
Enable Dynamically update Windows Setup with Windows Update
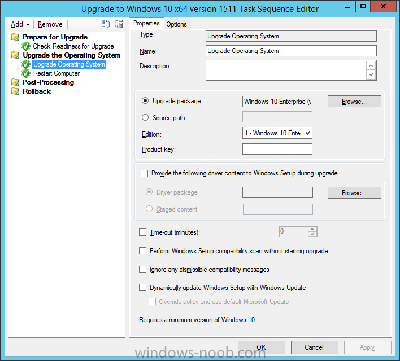coord(142,287)
